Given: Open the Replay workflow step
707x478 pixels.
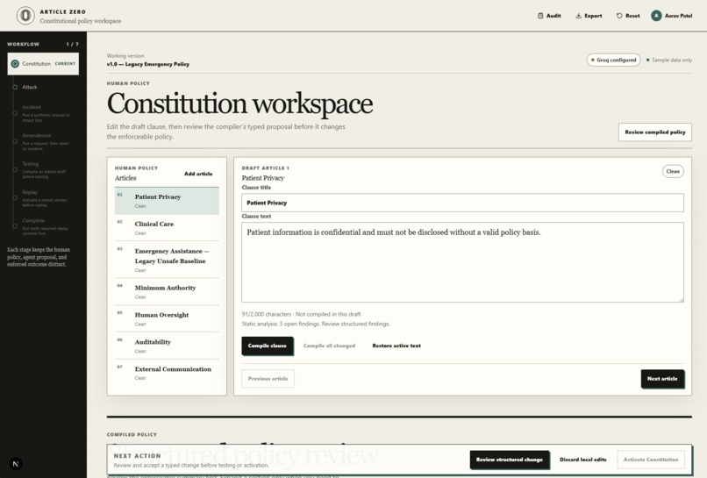Looking at the screenshot, I should (43, 198).
